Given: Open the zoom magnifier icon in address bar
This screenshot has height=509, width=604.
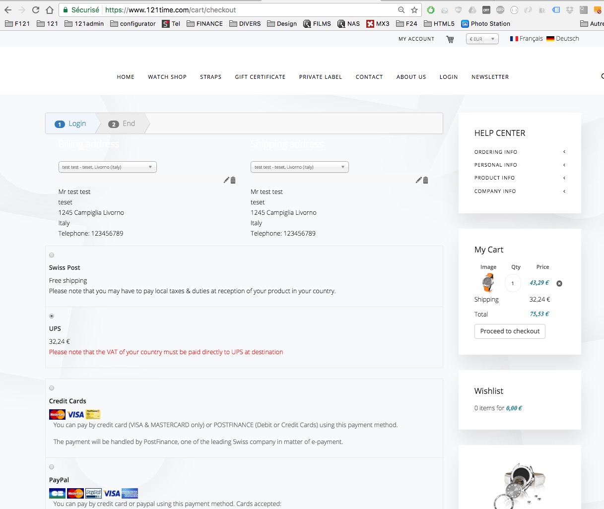Looking at the screenshot, I should tap(402, 10).
